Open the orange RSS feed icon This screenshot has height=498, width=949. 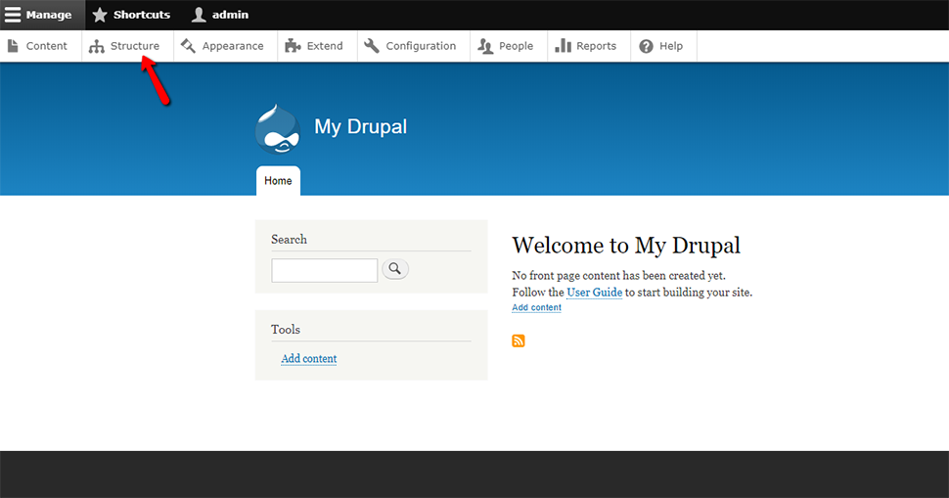click(519, 340)
